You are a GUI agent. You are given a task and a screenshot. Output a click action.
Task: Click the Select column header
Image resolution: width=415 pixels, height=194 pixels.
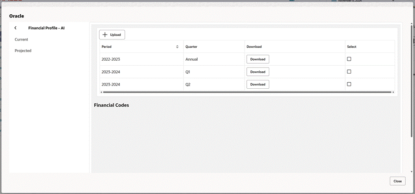coord(370,46)
